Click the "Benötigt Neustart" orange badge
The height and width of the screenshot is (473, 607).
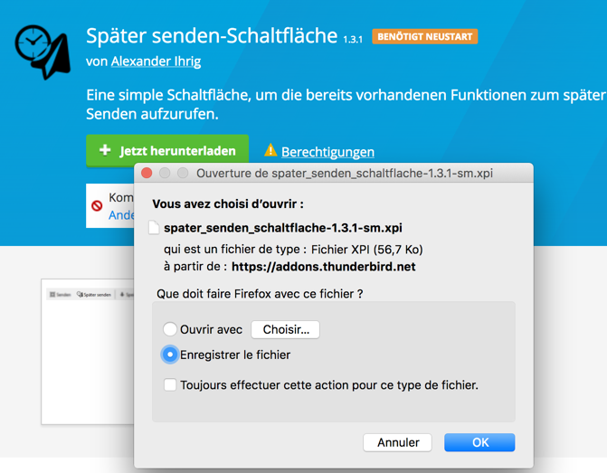click(425, 37)
